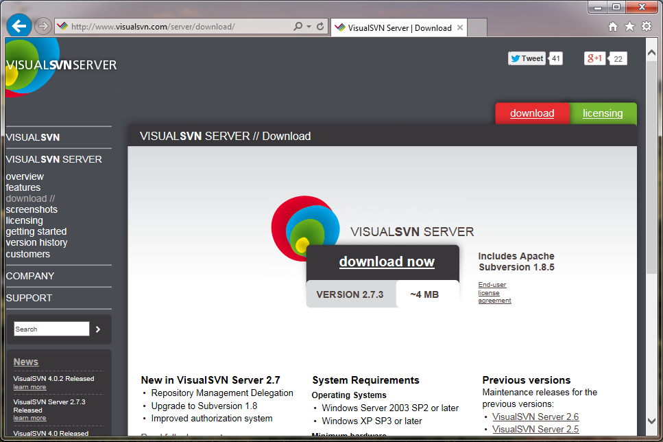663x442 pixels.
Task: Click the ~4 MB size label
Action: click(424, 294)
